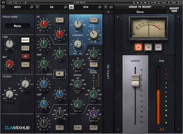The height and width of the screenshot is (134, 183).
Task: Click the LF frequency black knob
Action: click(x=60, y=114)
